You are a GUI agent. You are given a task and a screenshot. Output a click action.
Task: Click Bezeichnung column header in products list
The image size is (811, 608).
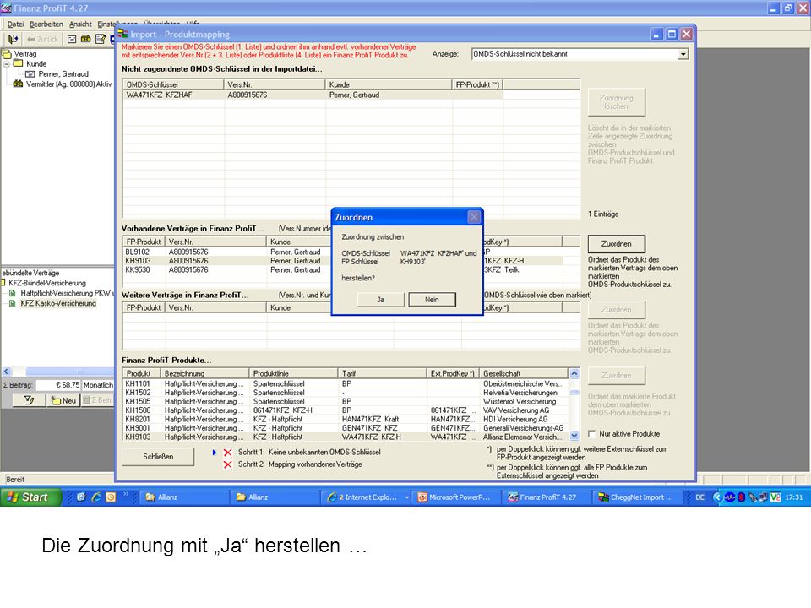(204, 373)
